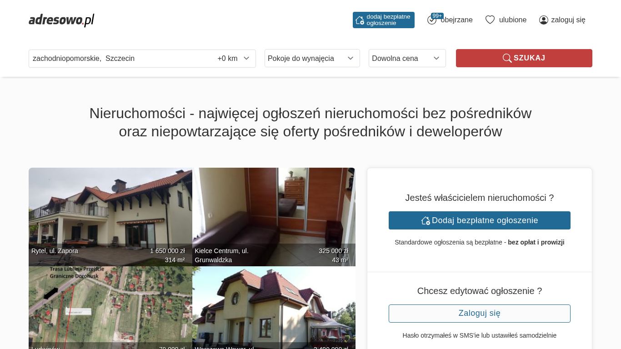Viewport: 621px width, 349px height.
Task: Click the Zaloguj się outlined button
Action: 480,314
